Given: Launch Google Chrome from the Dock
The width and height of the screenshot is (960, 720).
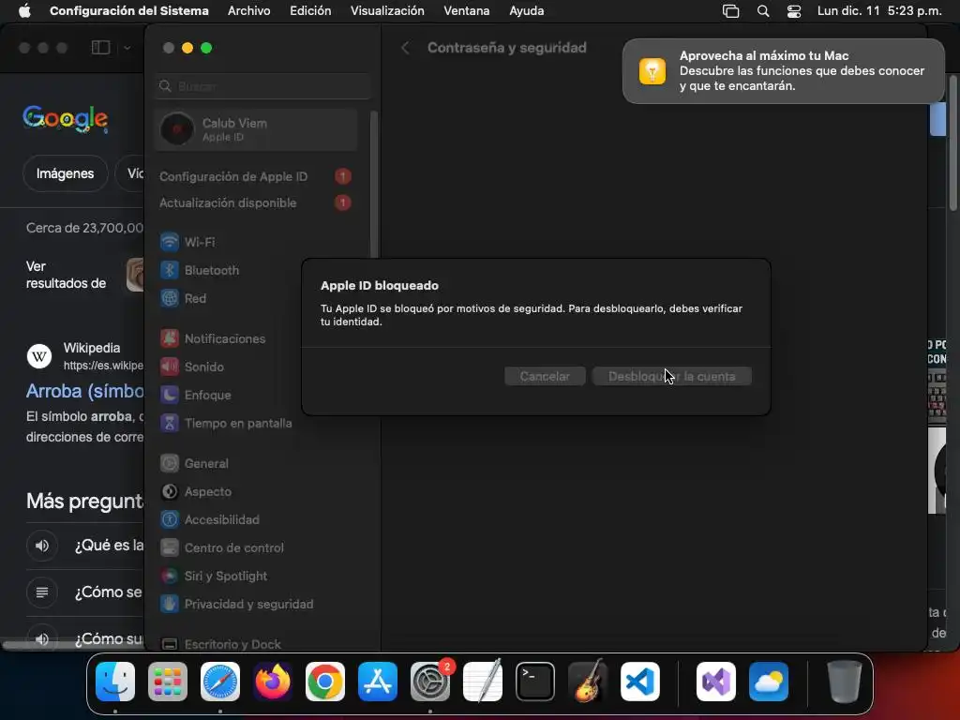Looking at the screenshot, I should (x=325, y=682).
